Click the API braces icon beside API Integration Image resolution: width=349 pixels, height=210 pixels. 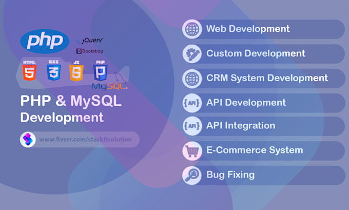(x=192, y=126)
